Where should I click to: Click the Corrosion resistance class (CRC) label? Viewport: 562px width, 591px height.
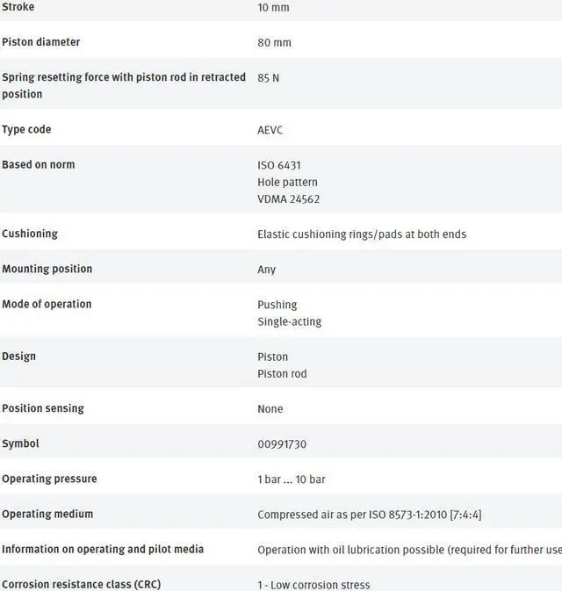(81, 584)
